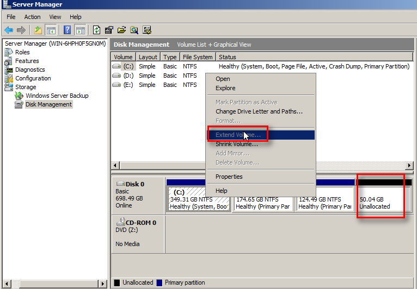The width and height of the screenshot is (417, 289).
Task: Click the drive icon next to (D:)
Action: tap(116, 76)
